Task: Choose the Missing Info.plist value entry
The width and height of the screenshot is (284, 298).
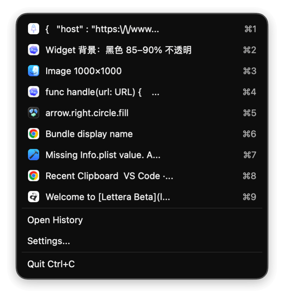Action: pyautogui.click(x=142, y=155)
